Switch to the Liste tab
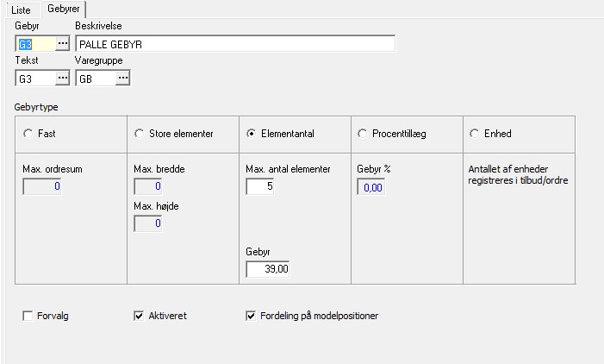 21,8
